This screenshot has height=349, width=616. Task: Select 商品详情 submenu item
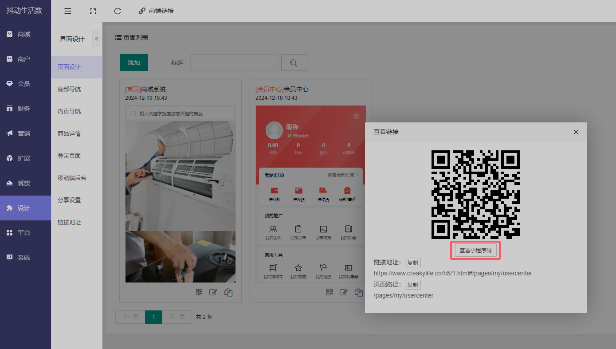coord(76,134)
